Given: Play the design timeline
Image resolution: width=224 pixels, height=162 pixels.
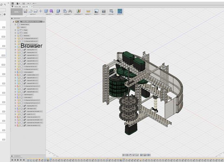Looking at the screenshot, I should click(18, 160).
